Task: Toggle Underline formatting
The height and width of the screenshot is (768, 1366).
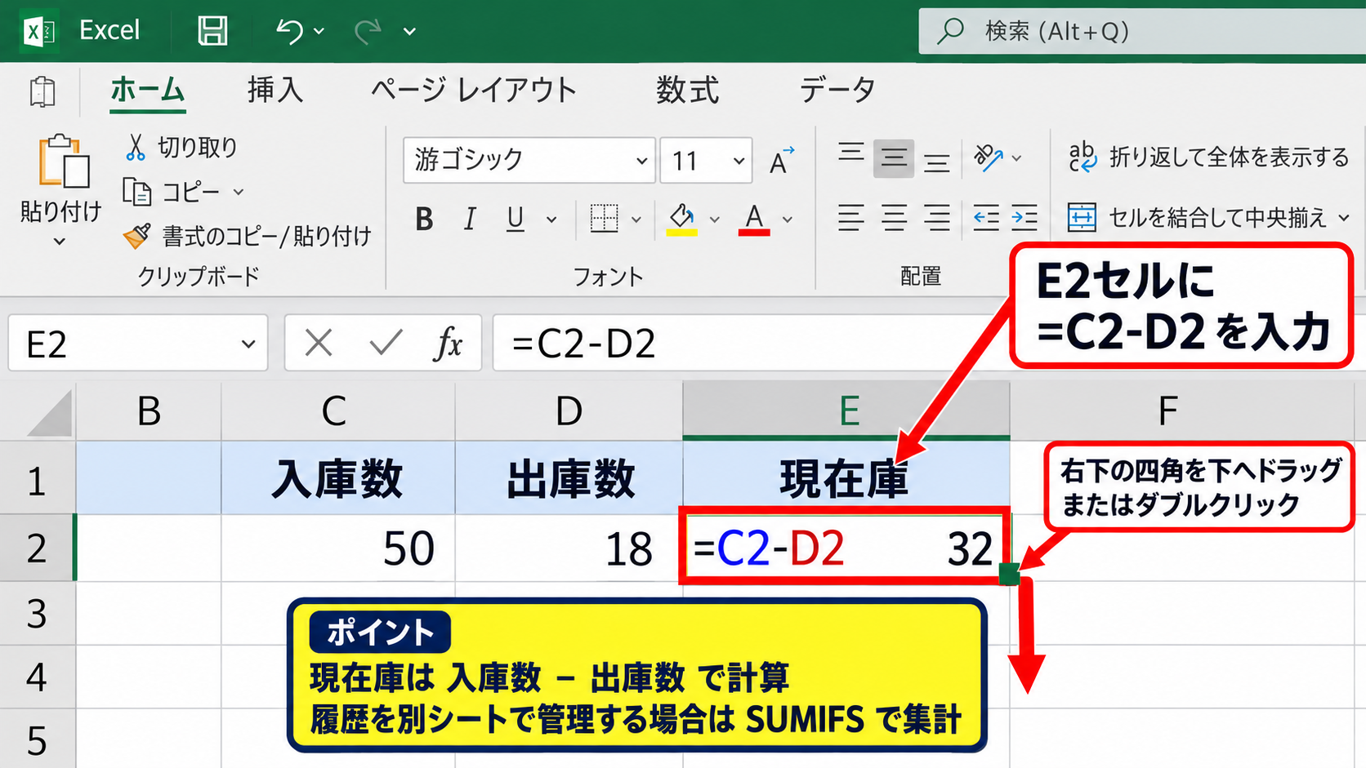Action: coord(515,219)
